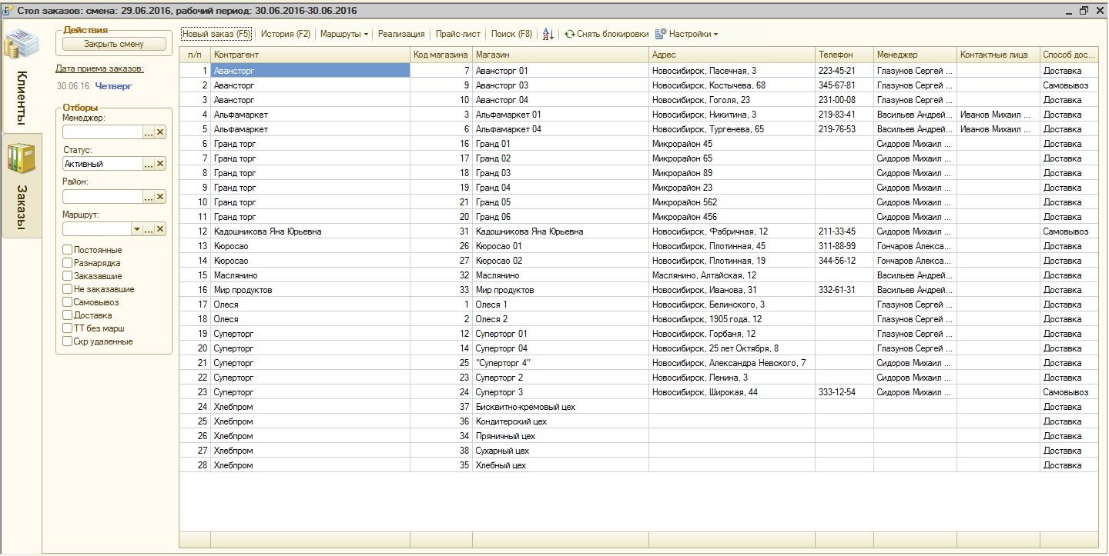Clear the Статус filter with X
1109x556 pixels.
click(x=160, y=164)
